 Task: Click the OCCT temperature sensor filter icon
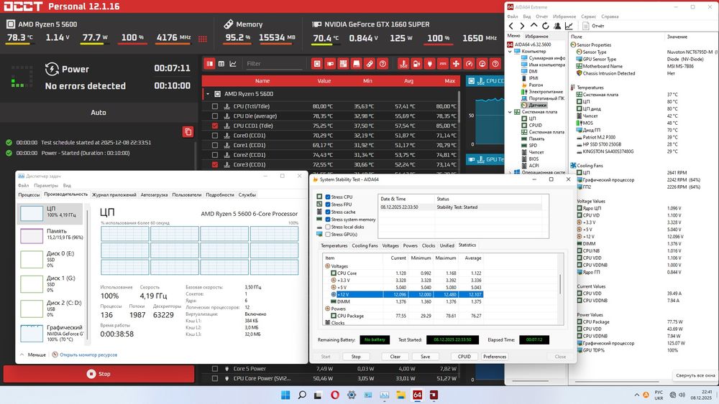click(403, 64)
